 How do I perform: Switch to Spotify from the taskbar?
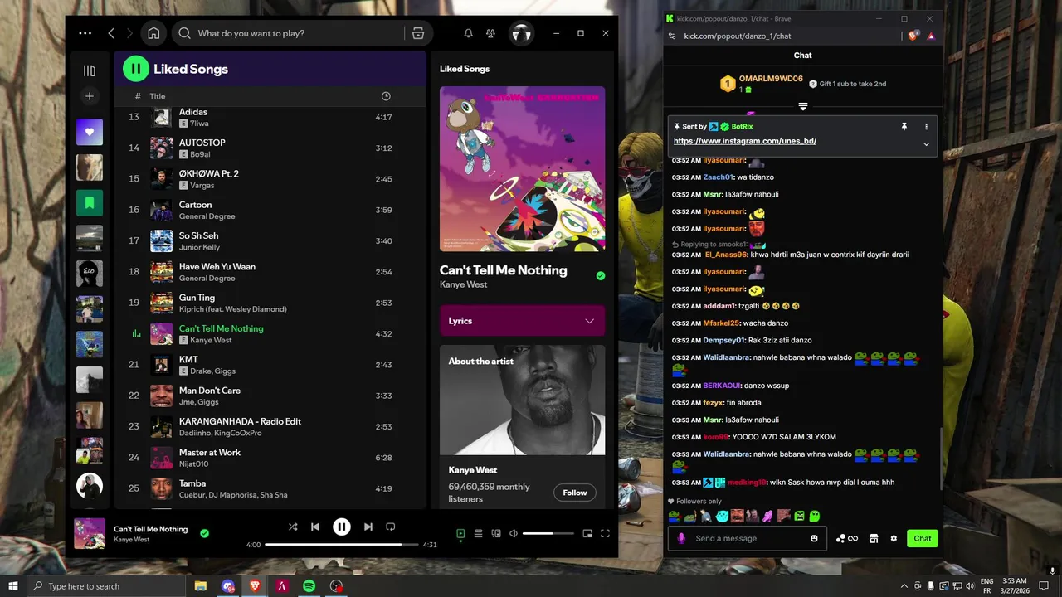(309, 586)
